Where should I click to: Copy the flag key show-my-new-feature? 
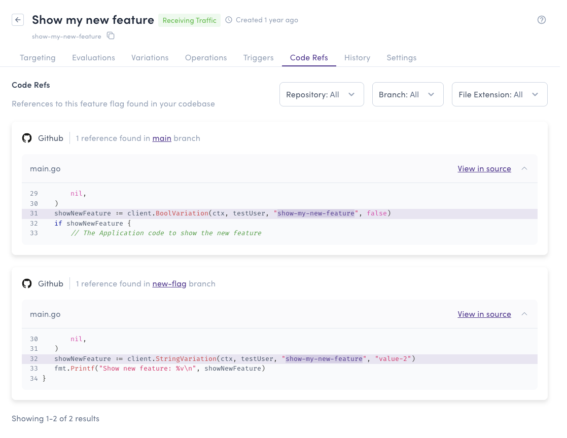[x=111, y=36]
